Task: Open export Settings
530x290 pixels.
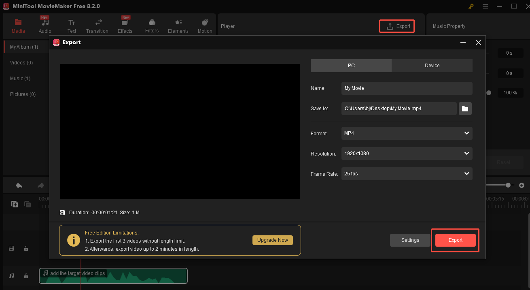Action: [410, 240]
